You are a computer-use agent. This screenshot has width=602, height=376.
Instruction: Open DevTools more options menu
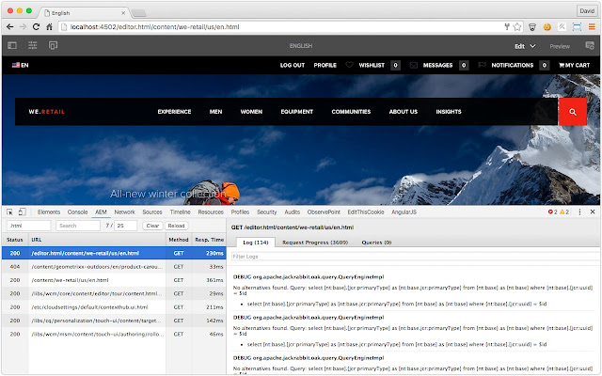click(x=579, y=211)
